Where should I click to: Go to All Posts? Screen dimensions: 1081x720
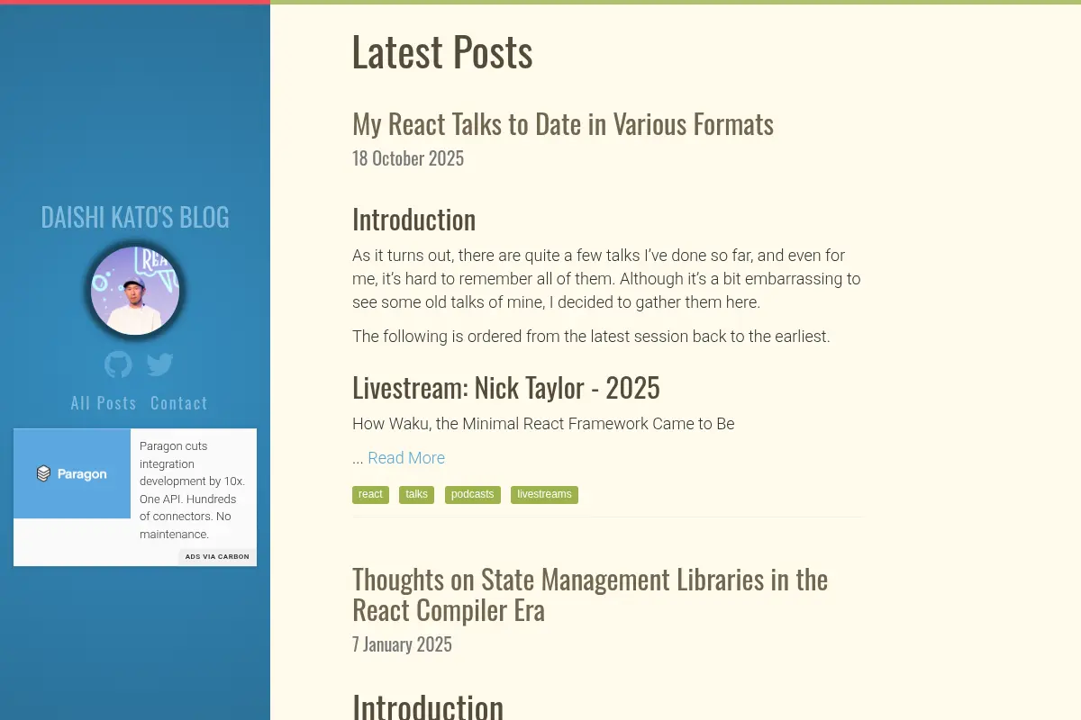[104, 403]
